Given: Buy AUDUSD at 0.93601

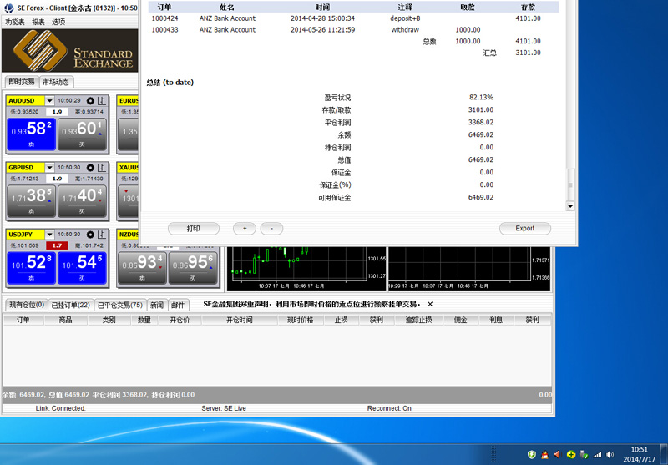Looking at the screenshot, I should click(82, 134).
